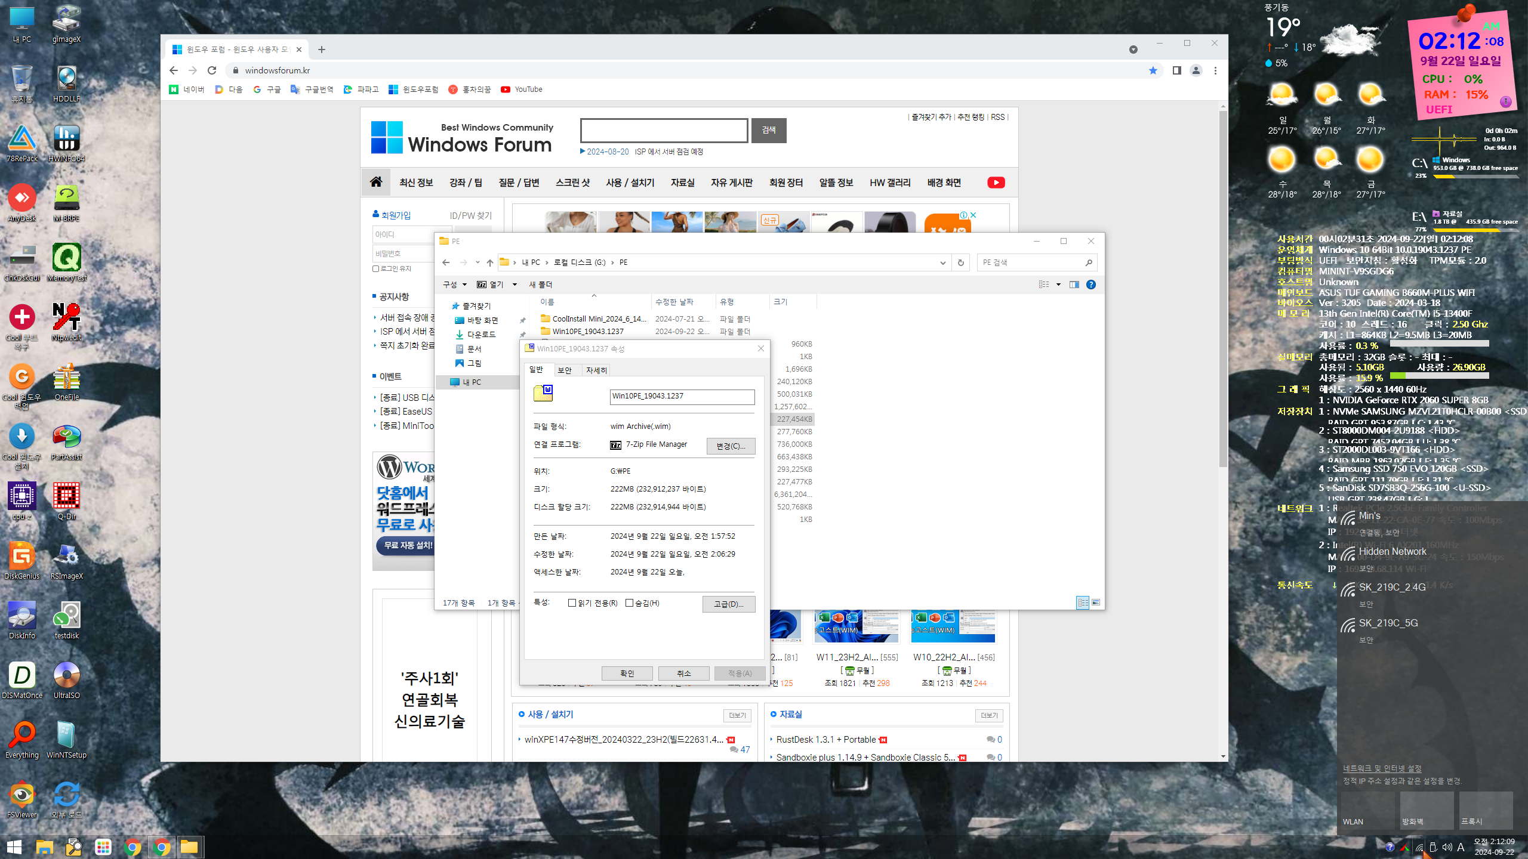Open Explorer help question icon
This screenshot has width=1528, height=859.
[1091, 285]
